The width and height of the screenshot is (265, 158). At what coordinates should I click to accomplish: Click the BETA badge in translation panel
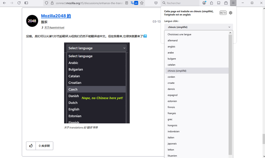coord(223,13)
